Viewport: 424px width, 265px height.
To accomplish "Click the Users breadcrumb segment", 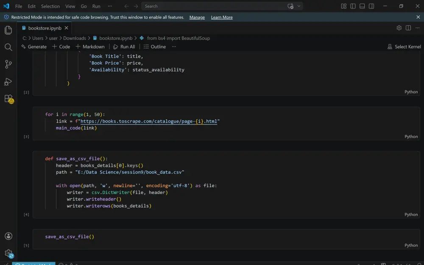I will coord(38,38).
